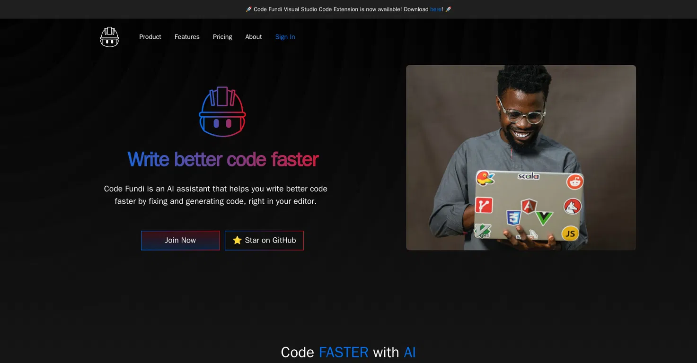Screen dimensions: 697x363
Task: Click the Code Fundi helmet logo in navbar
Action: (109, 37)
